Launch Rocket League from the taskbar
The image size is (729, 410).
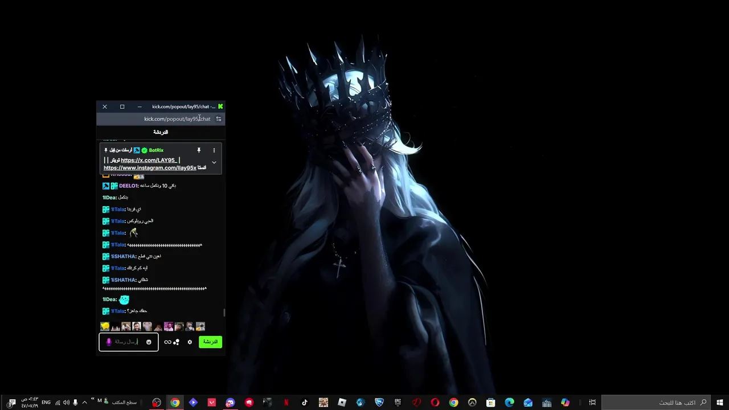click(x=379, y=402)
